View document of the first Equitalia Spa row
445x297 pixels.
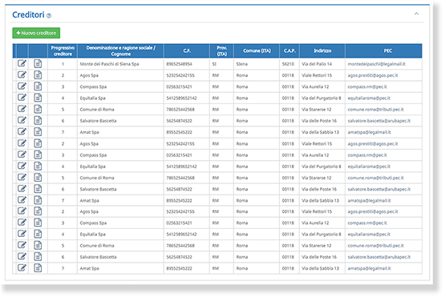pos(38,98)
